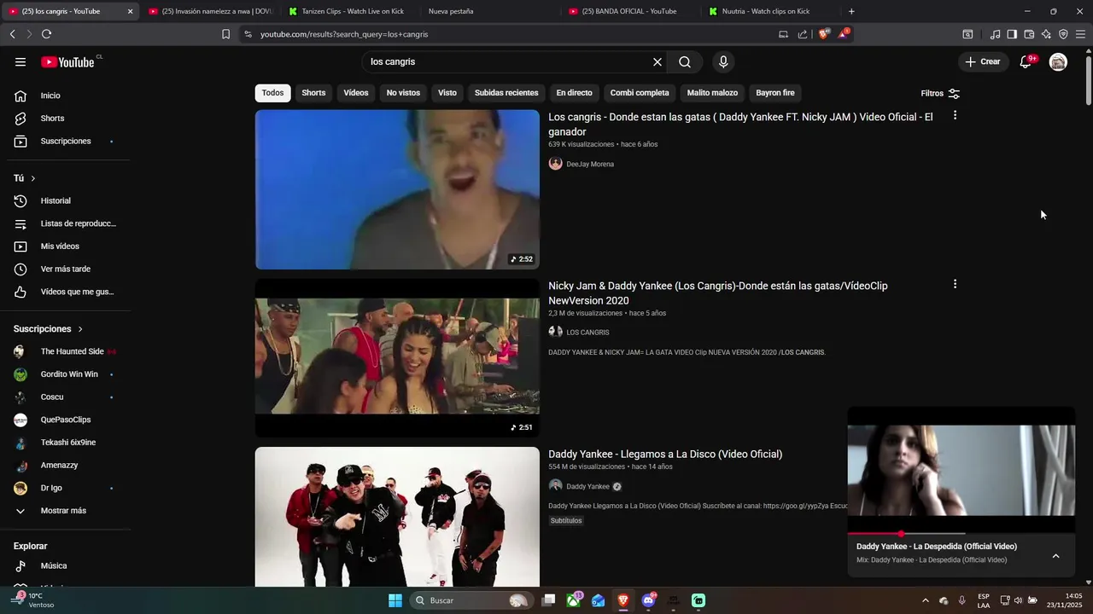Bookmark this page icon
Viewport: 1093px width, 614px height.
click(x=225, y=34)
